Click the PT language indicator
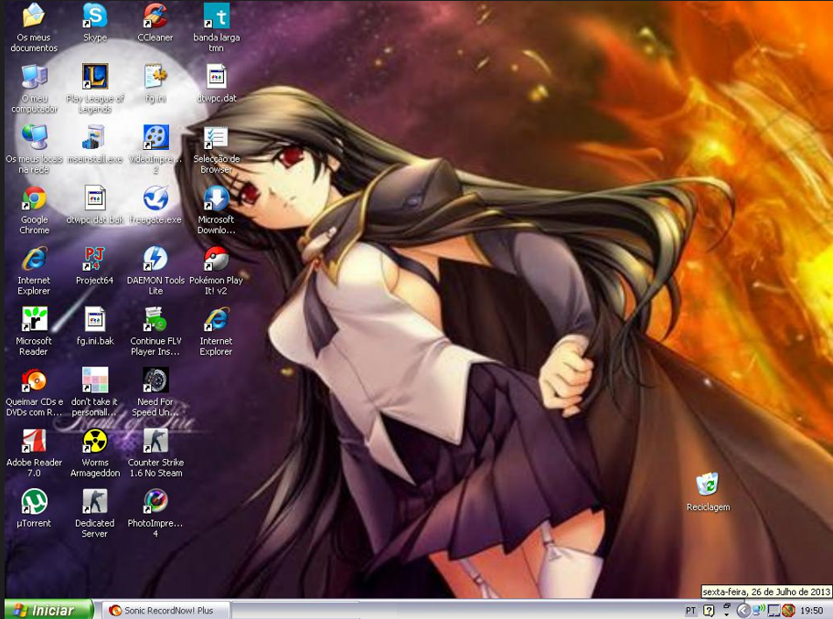833x619 pixels. coord(690,611)
